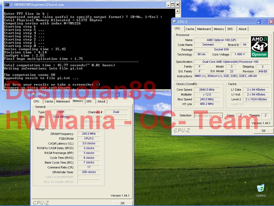
Task: Click cmd window scrollbar up arrow
Action: (177, 11)
